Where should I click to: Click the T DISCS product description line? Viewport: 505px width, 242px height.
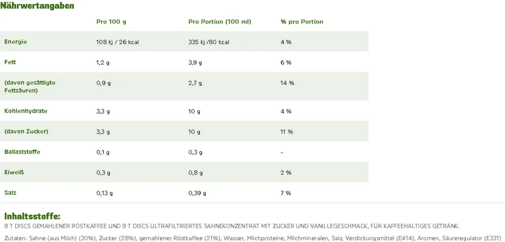point(232,226)
